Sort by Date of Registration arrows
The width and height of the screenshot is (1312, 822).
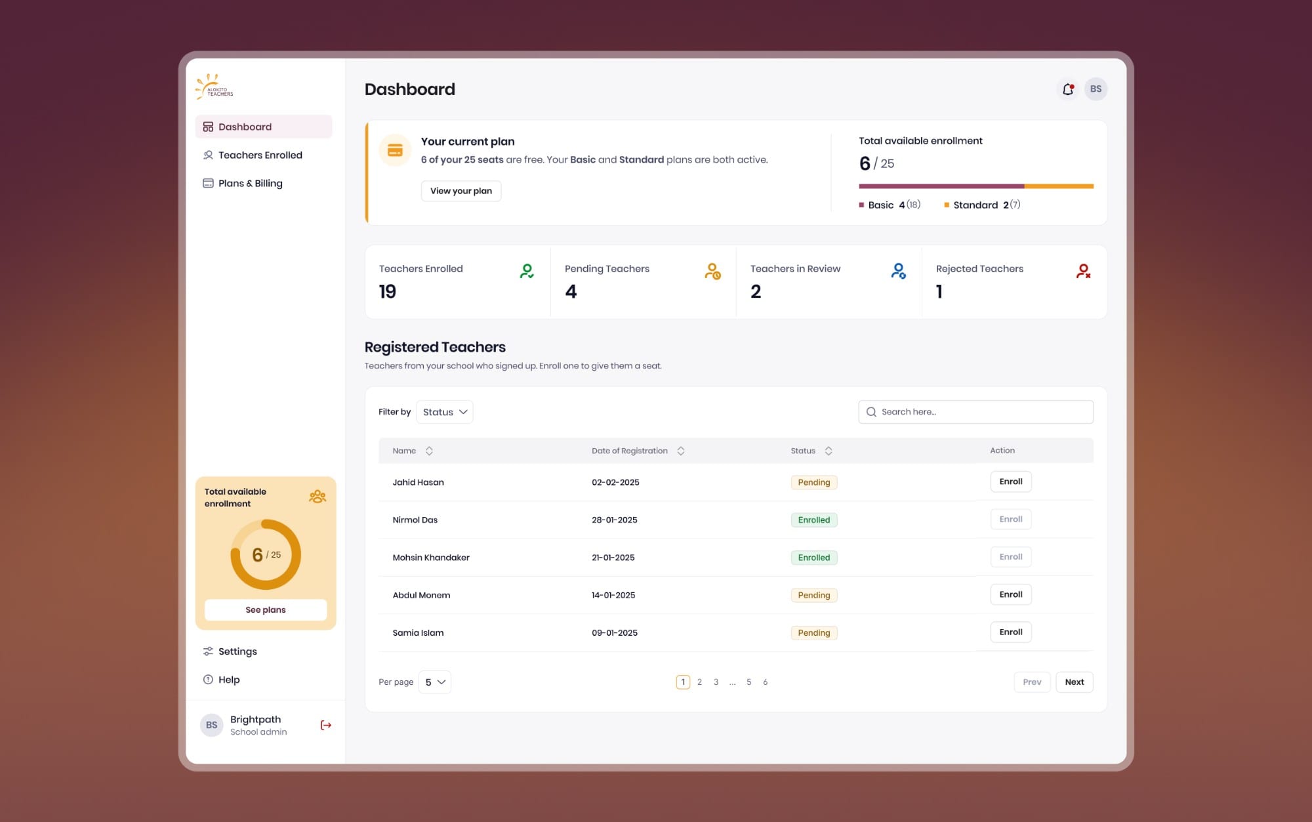[x=680, y=451]
